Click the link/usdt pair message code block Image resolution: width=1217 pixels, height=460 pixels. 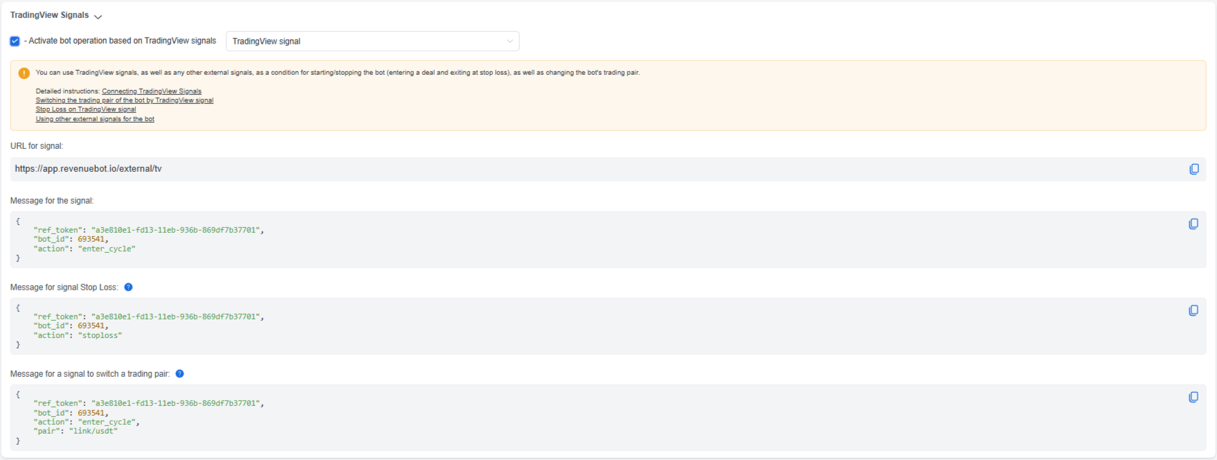click(x=608, y=418)
